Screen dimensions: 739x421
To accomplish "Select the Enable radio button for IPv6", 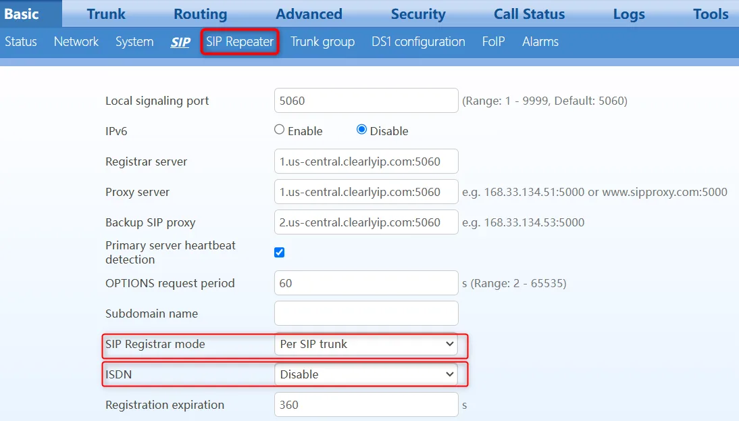I will [280, 130].
